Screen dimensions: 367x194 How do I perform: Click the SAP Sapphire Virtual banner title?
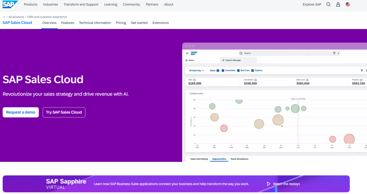click(x=66, y=184)
